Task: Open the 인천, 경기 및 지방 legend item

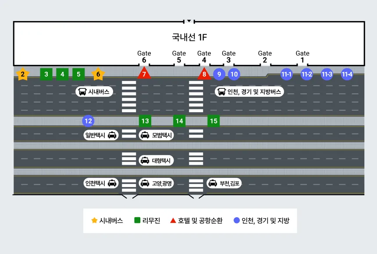Action: [264, 220]
